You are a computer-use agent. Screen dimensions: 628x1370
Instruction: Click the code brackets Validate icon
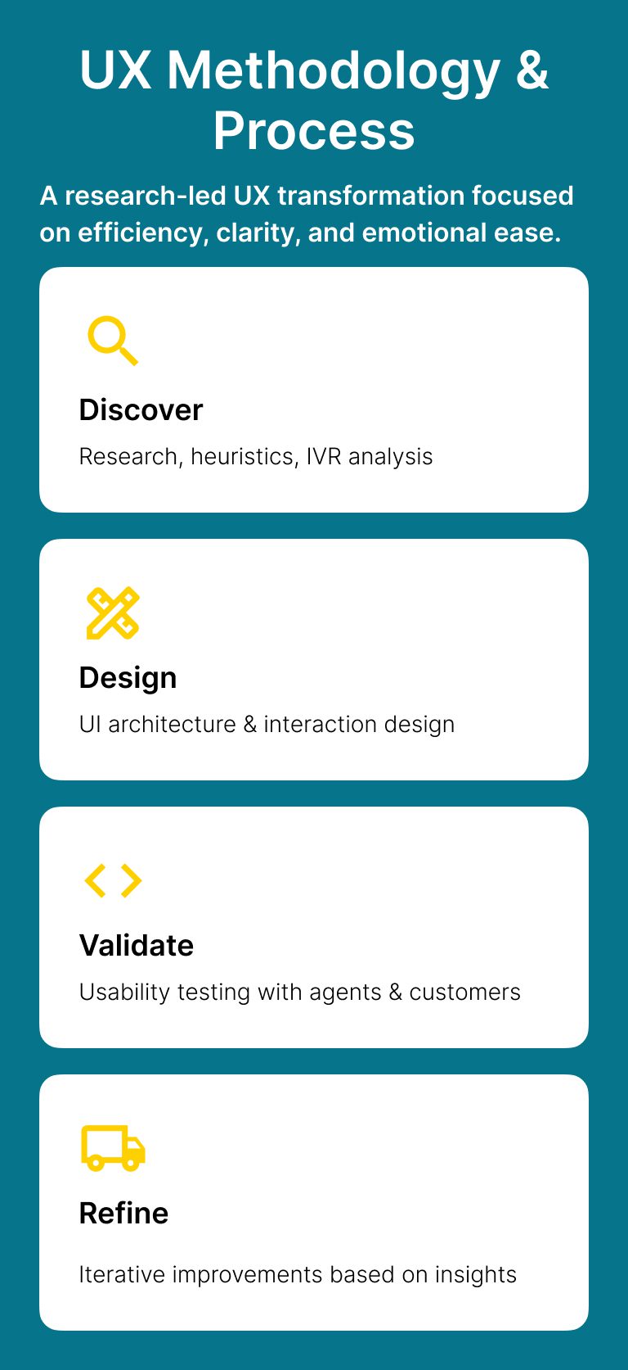pos(113,880)
